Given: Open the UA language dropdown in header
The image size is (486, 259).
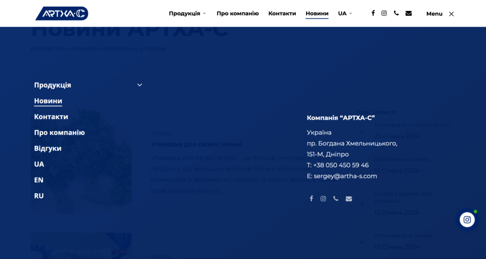Looking at the screenshot, I should pyautogui.click(x=345, y=13).
